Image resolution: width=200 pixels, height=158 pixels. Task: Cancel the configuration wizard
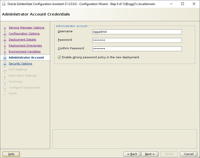click(189, 154)
